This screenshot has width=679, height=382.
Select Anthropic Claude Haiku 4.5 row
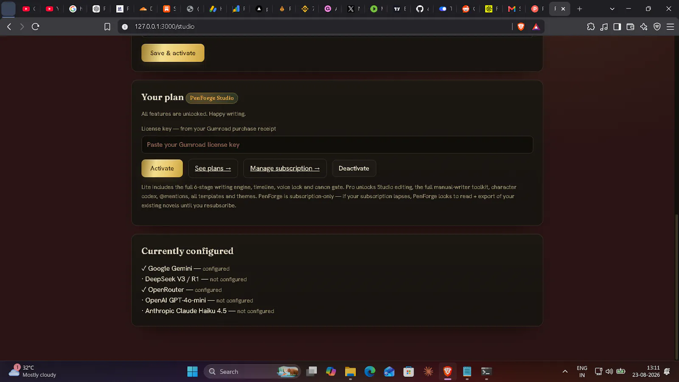[208, 311]
